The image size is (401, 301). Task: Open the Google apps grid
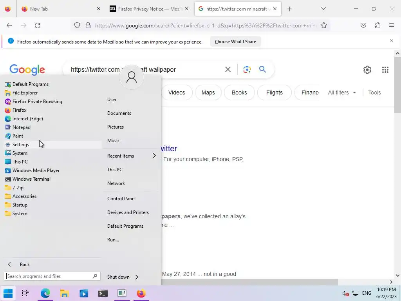385,70
